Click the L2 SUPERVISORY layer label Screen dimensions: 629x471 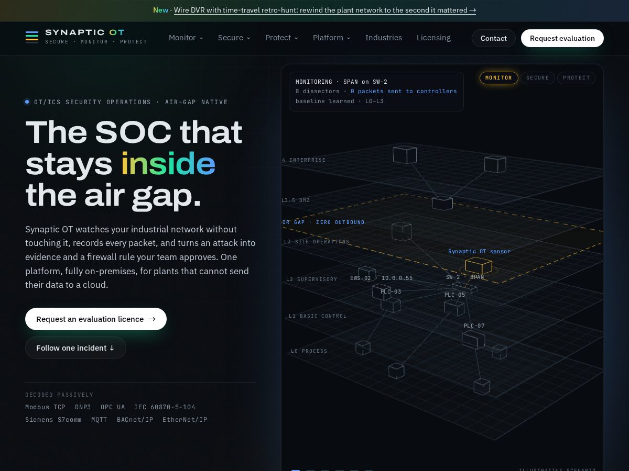[312, 279]
